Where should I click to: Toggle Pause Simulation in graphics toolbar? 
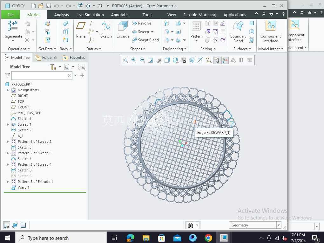pyautogui.click(x=241, y=60)
